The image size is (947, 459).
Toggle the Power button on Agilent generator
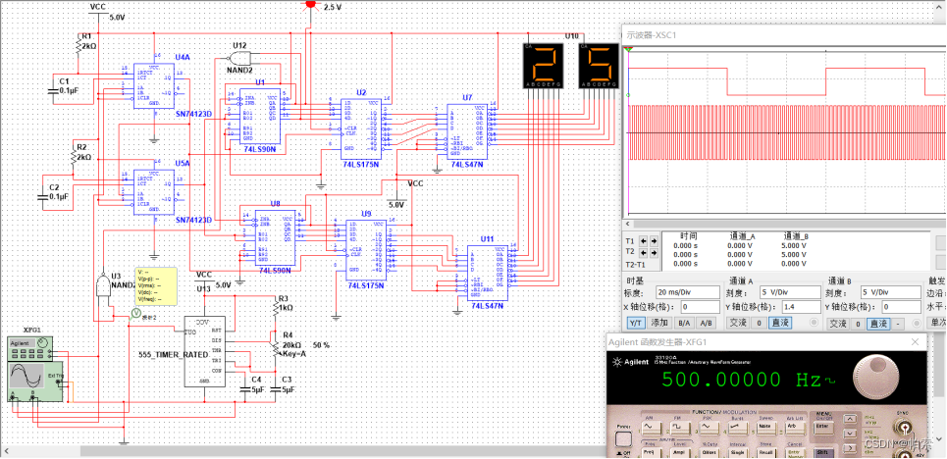[623, 439]
